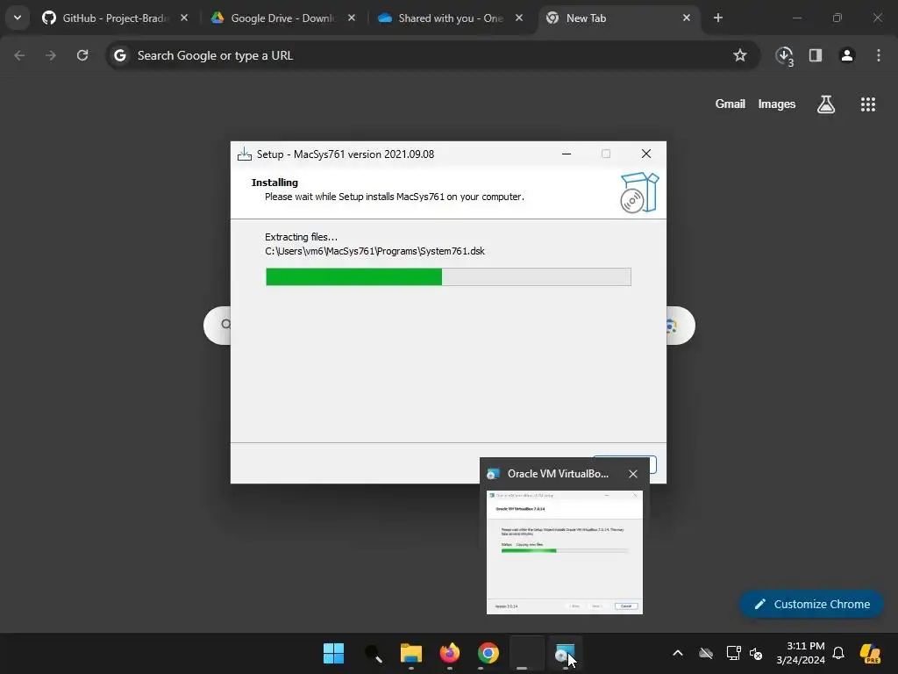Viewport: 898px width, 674px height.
Task: Minimize the MacSys761 Setup window
Action: pyautogui.click(x=567, y=154)
